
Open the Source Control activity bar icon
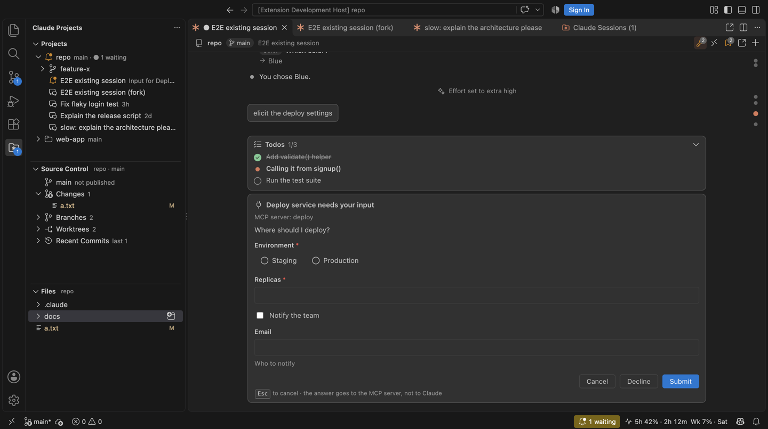click(x=14, y=77)
